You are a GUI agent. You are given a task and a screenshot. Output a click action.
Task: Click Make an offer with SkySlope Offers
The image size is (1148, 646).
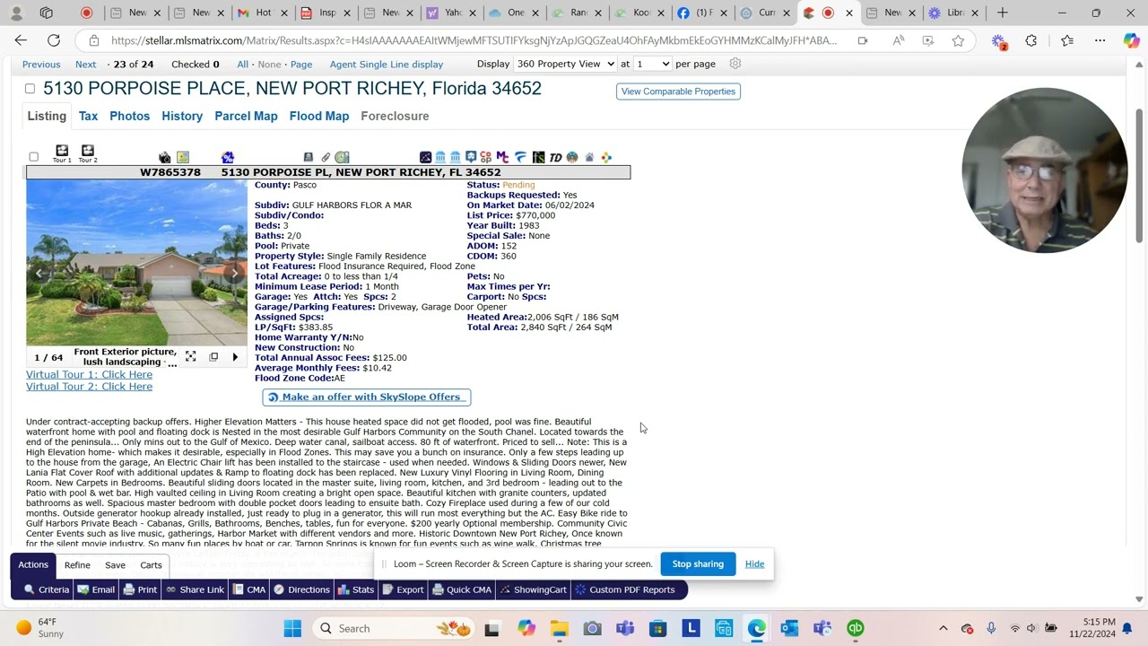coord(366,397)
